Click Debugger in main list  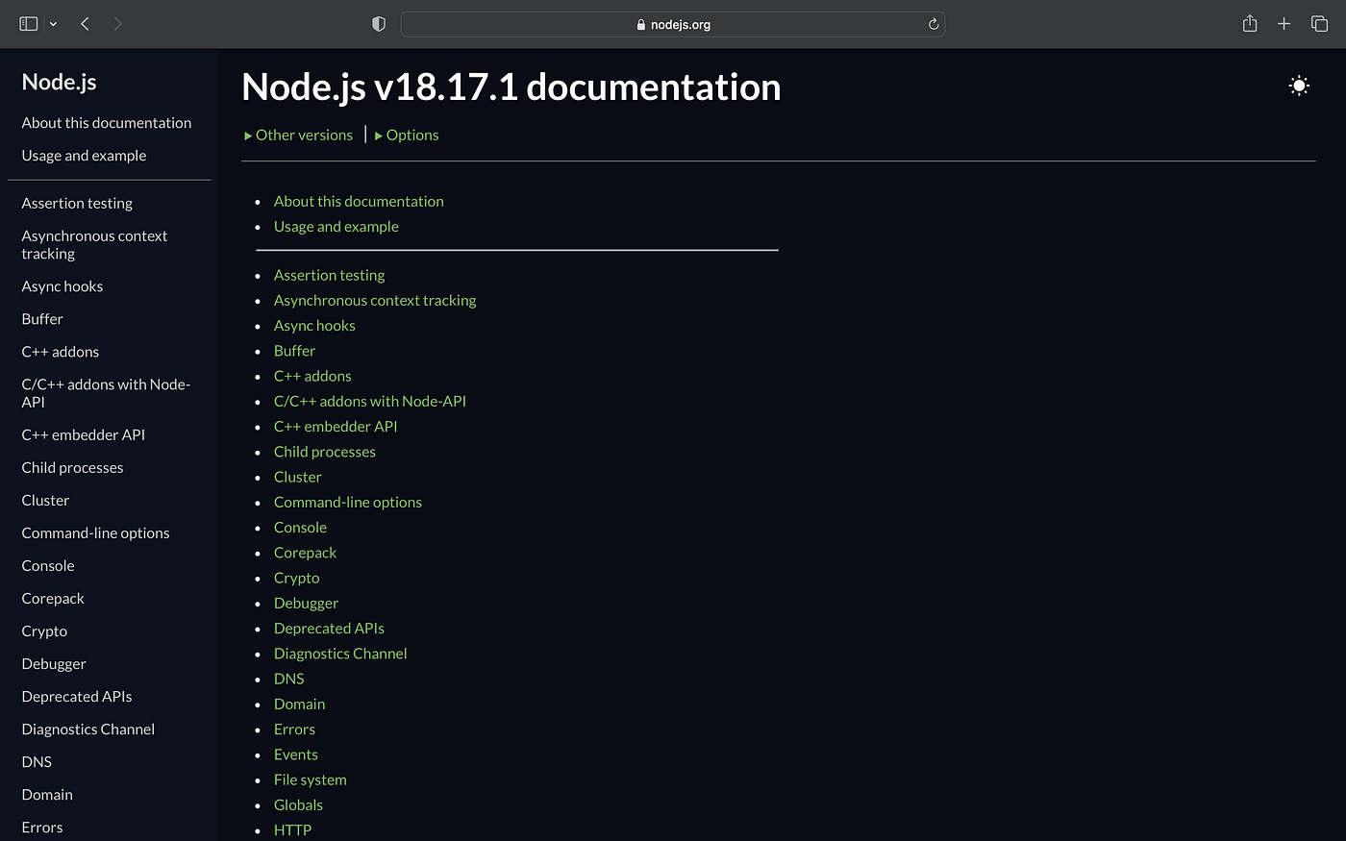coord(306,604)
